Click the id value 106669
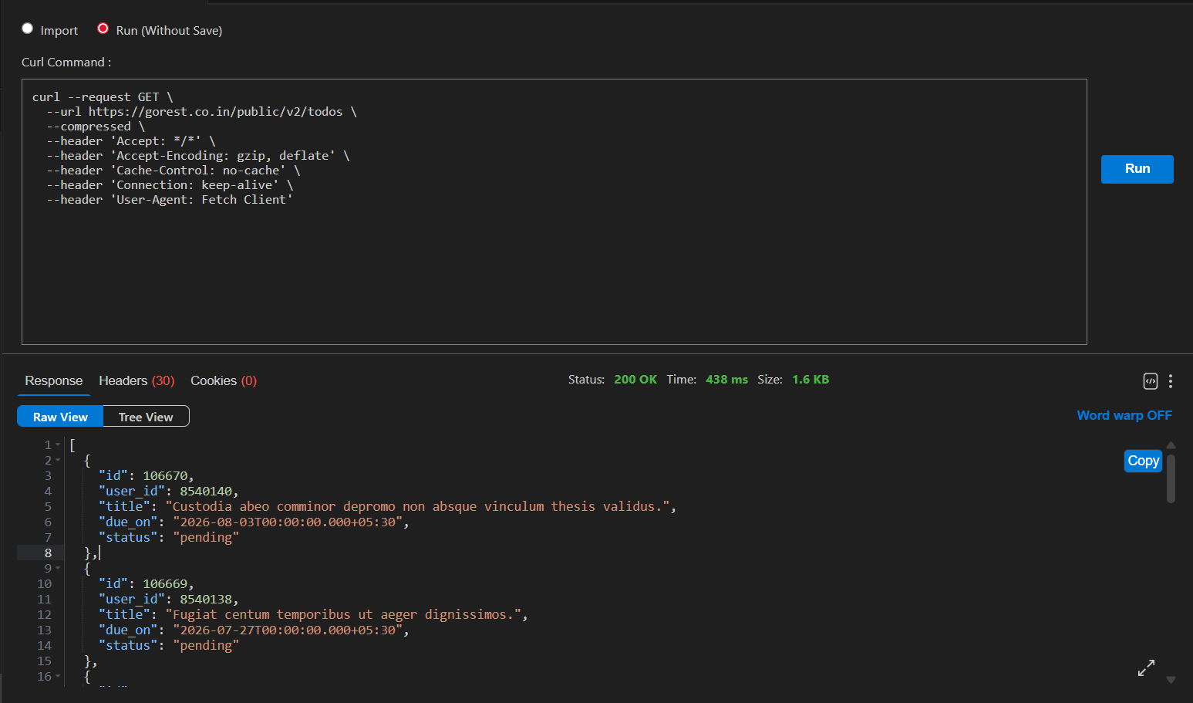 pos(165,584)
